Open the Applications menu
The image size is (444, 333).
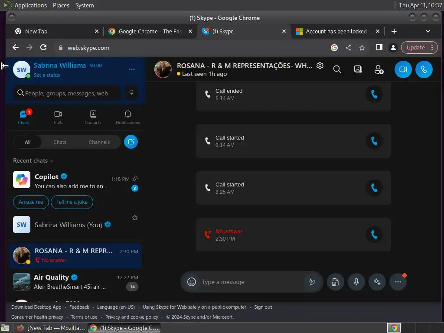tap(31, 5)
